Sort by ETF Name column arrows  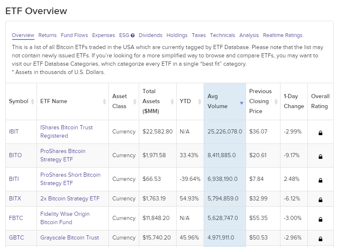point(104,101)
